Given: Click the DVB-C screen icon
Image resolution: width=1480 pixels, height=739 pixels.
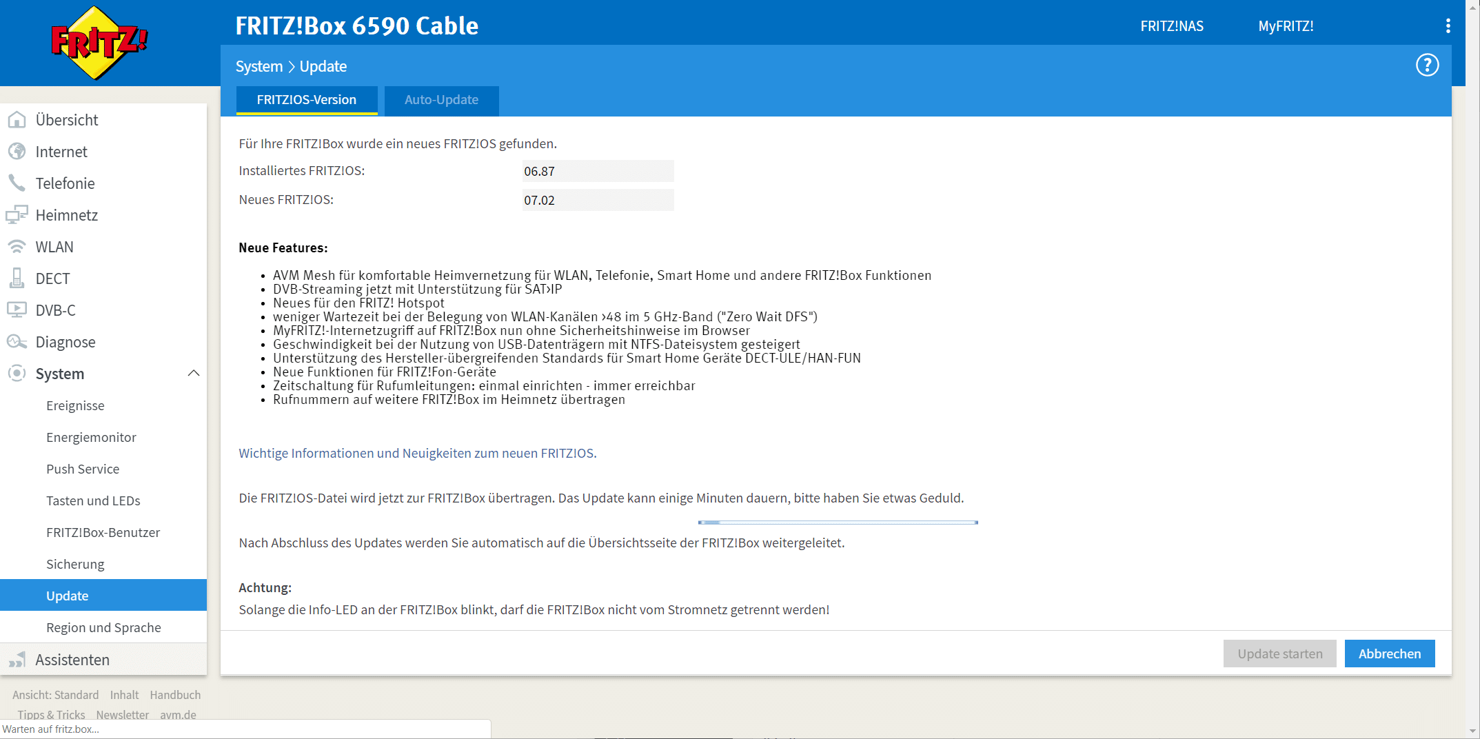Looking at the screenshot, I should pyautogui.click(x=17, y=310).
